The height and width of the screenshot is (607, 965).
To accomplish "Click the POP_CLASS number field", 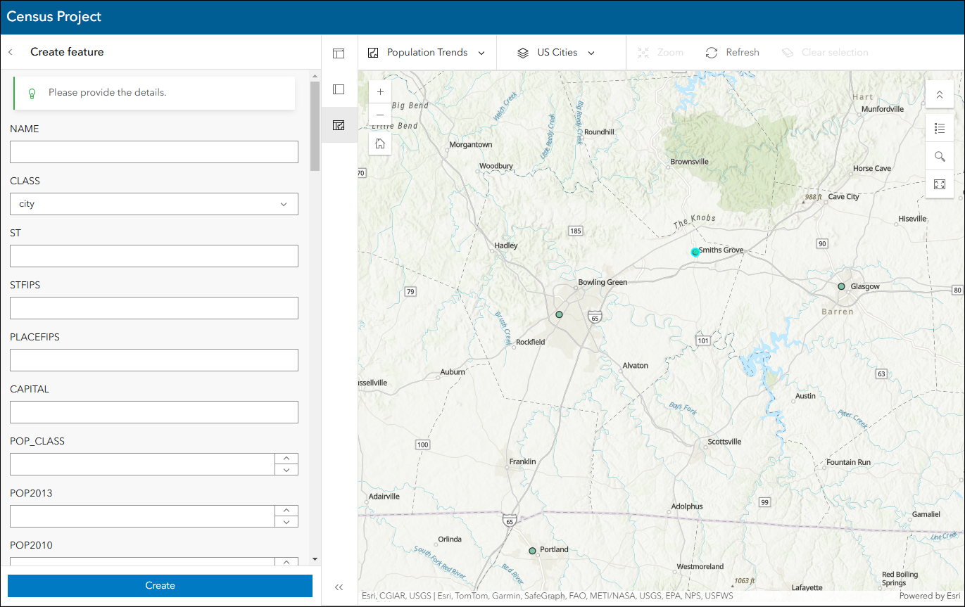I will click(x=142, y=464).
